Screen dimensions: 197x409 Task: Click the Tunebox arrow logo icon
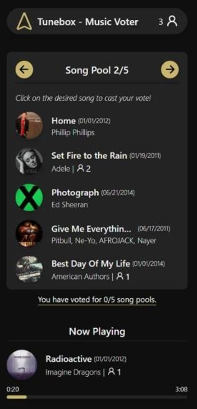click(24, 22)
